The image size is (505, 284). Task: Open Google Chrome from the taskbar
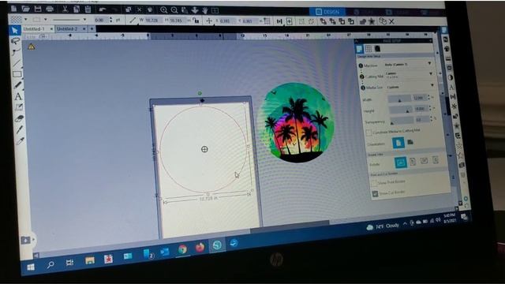182,249
